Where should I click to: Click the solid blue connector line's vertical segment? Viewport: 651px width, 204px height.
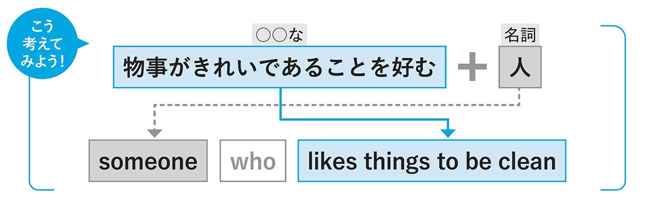click(x=280, y=104)
